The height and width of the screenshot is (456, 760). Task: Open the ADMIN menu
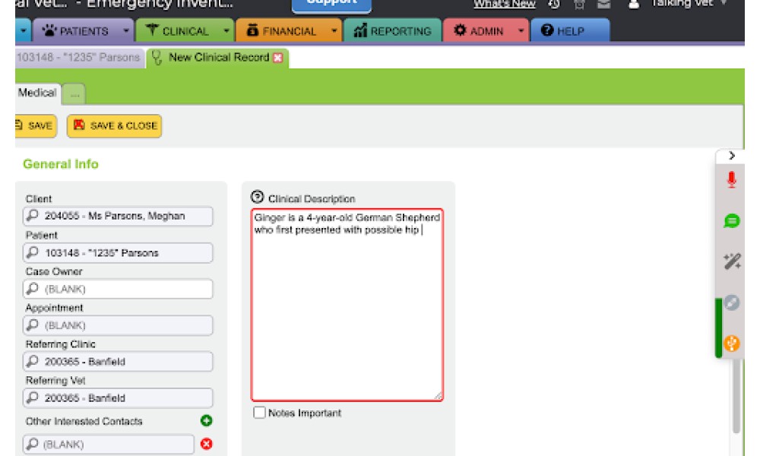click(486, 30)
